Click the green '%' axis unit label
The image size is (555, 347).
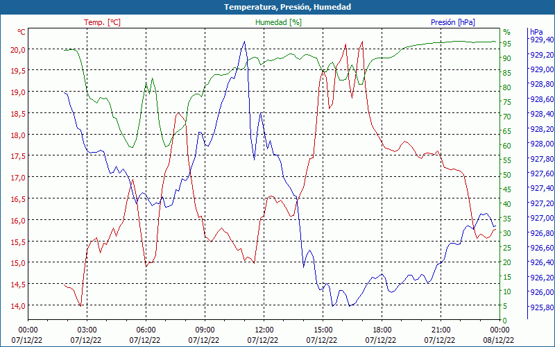click(507, 32)
